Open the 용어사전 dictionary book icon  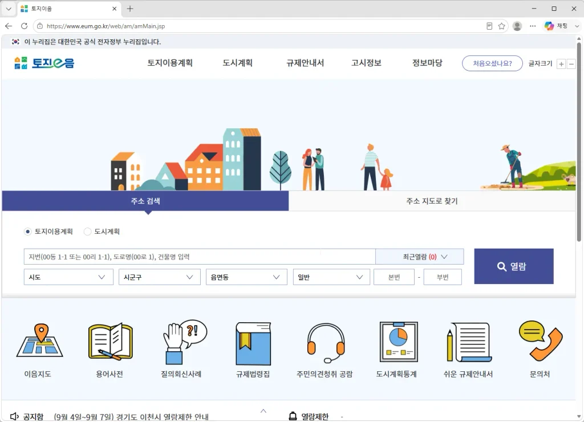(110, 341)
